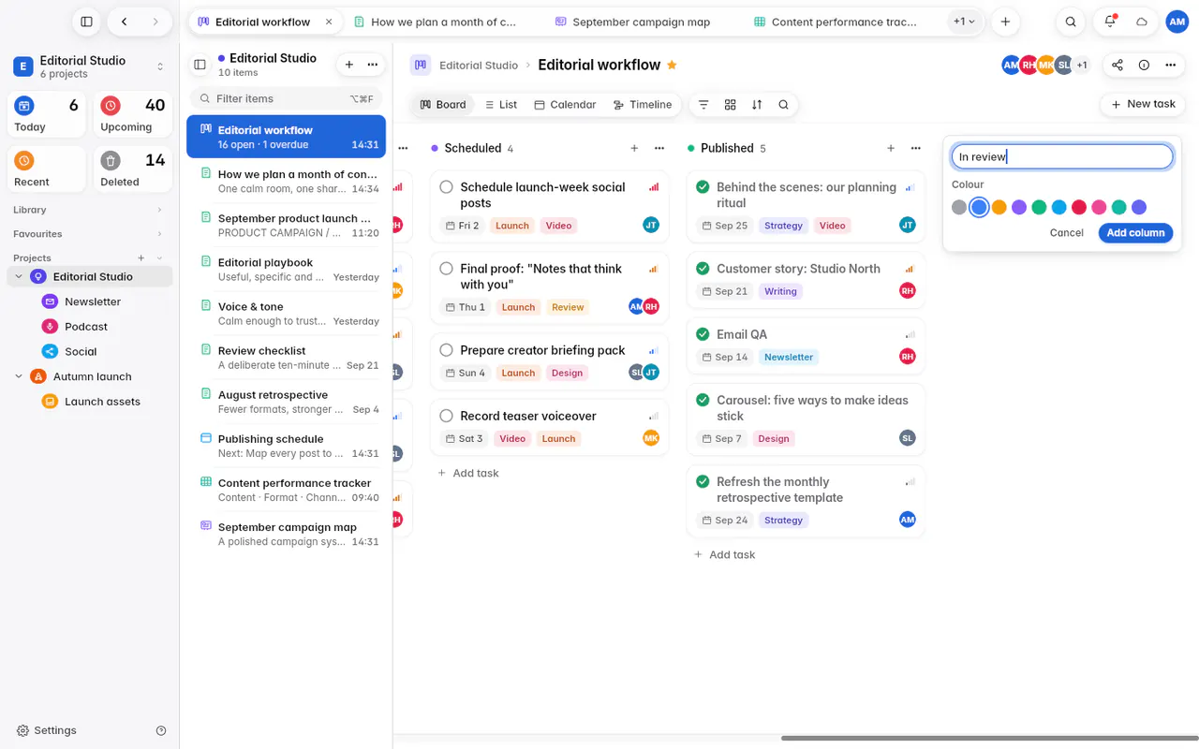
Task: Collapse the Editorial Studio project tree
Action: tap(19, 277)
